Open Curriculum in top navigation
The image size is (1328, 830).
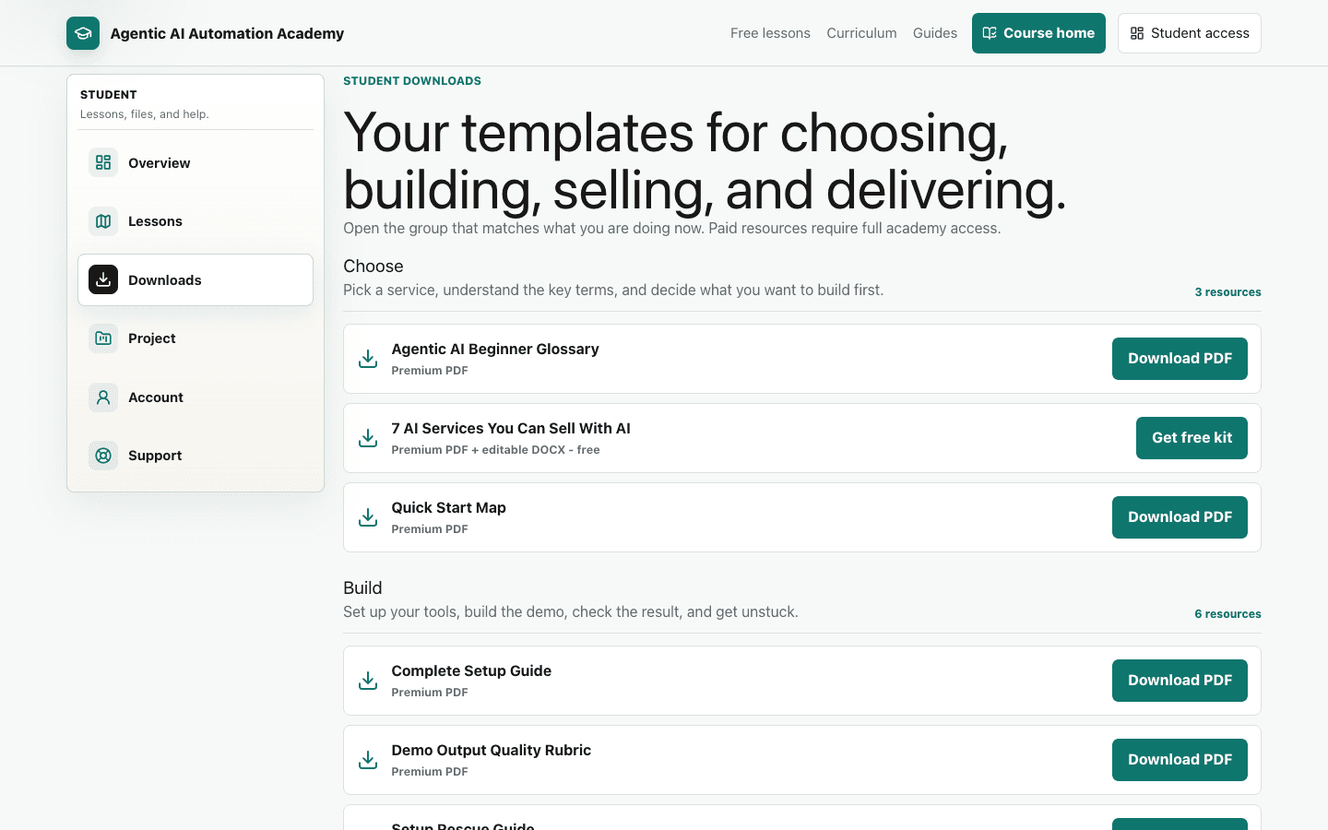coord(861,33)
